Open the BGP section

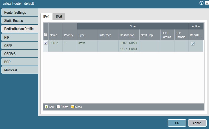20,62
